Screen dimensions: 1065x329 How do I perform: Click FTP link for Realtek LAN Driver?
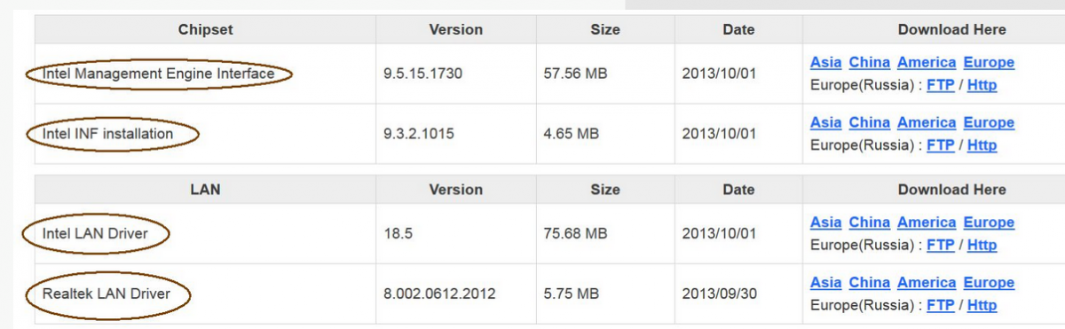[x=940, y=305]
